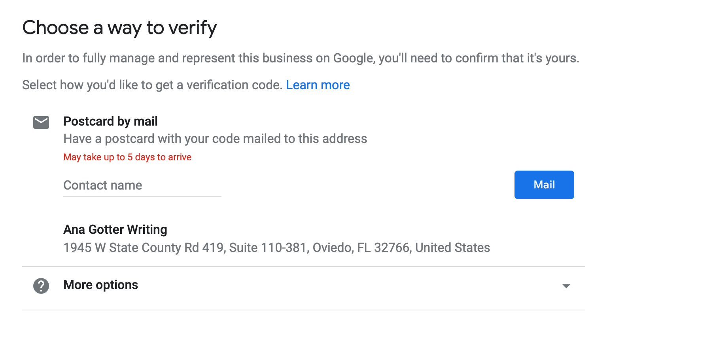This screenshot has height=357, width=715.
Task: Click Oviedo, FL 32766 in the address
Action: (361, 248)
